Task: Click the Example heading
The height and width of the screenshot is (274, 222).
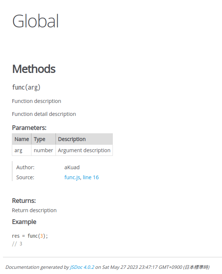Action: 24,222
